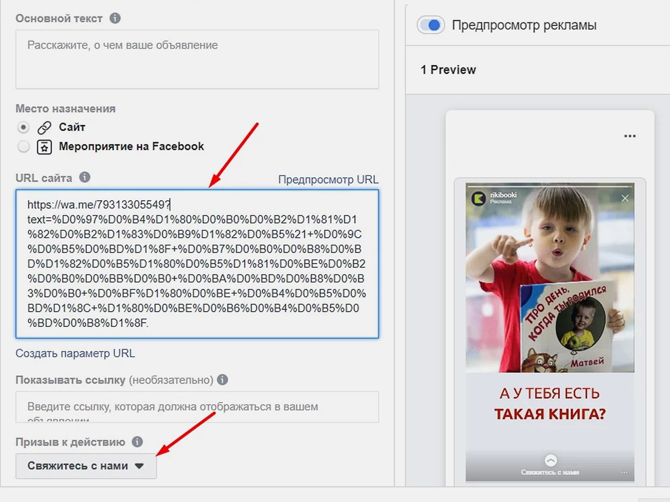Click Создать параметр URL link
This screenshot has height=502, width=670.
(x=75, y=353)
